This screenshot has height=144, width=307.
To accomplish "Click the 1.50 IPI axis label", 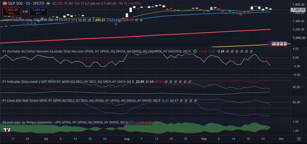I will coord(296,122).
